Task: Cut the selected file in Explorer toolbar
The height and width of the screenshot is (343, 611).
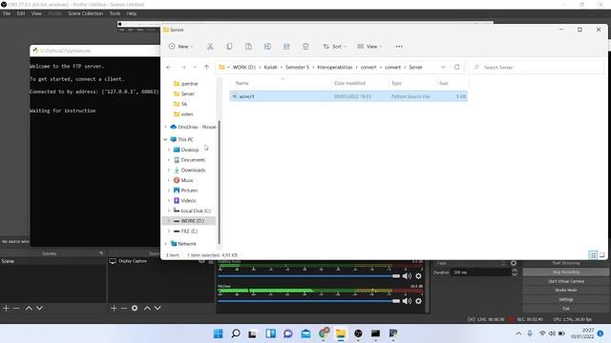Action: [210, 47]
